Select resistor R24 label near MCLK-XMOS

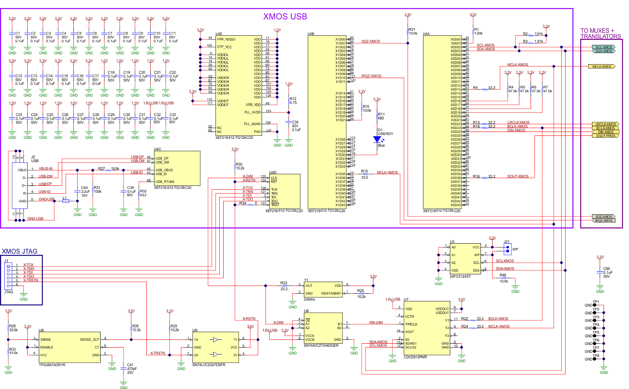pyautogui.click(x=465, y=326)
